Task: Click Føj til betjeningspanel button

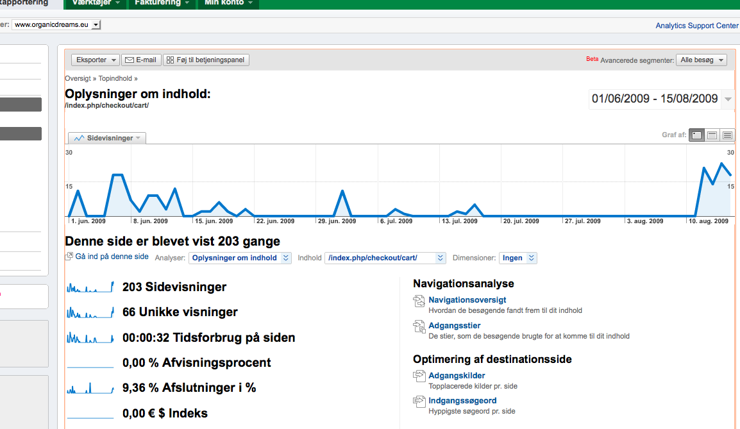Action: point(206,60)
